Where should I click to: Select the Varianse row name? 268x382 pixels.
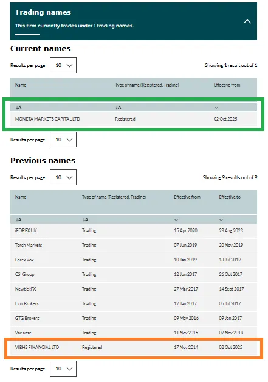[x=23, y=333]
